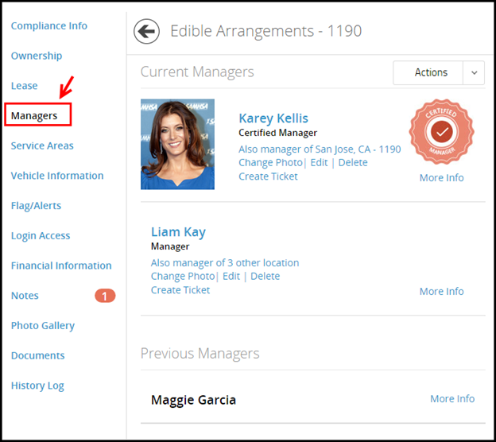
Task: Show More Info for Liam Kay
Action: click(442, 292)
